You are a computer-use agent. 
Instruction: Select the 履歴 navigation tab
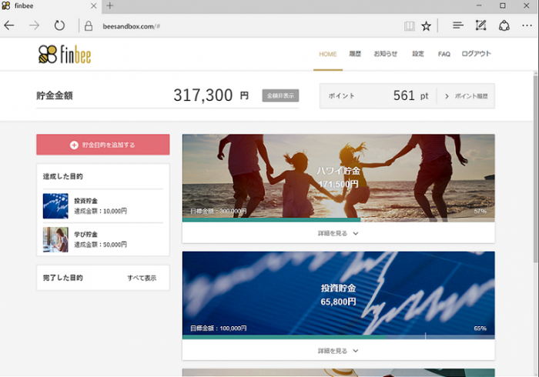coord(355,54)
